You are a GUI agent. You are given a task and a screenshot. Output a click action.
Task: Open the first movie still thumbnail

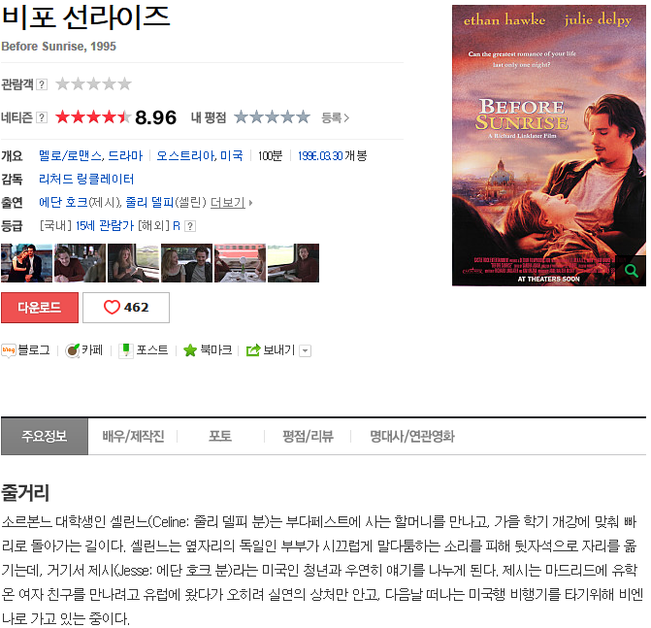click(x=26, y=263)
